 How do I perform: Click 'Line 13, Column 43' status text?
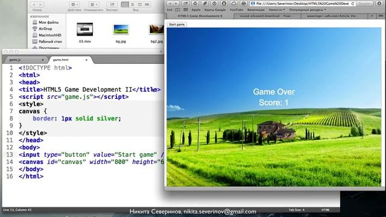tap(17, 210)
